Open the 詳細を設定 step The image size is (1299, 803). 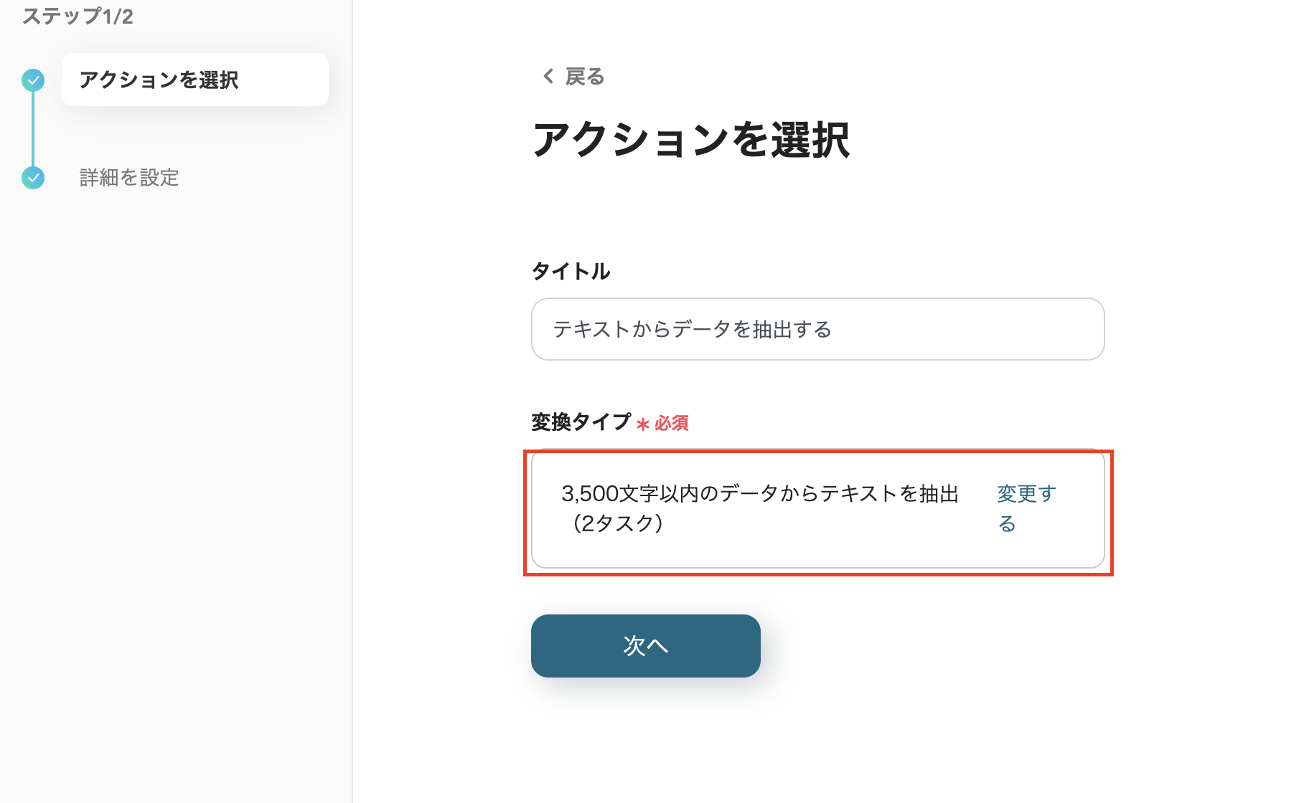129,177
